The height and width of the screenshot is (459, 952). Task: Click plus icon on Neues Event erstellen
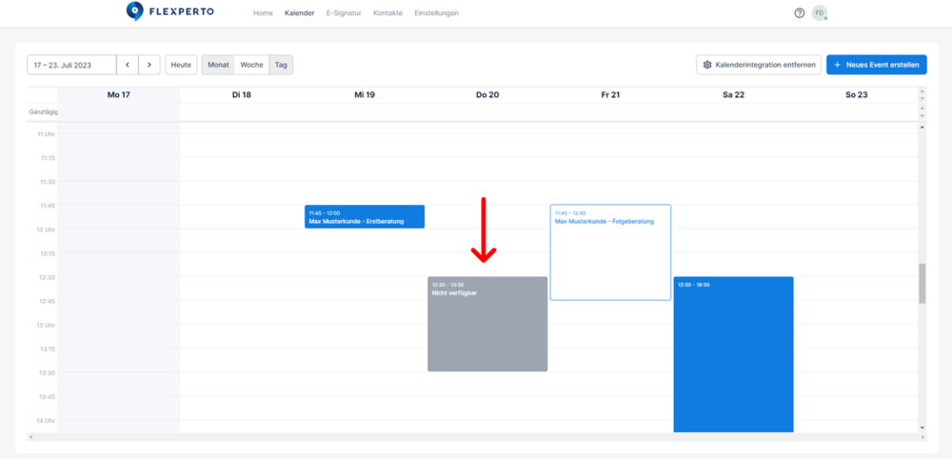pos(838,65)
